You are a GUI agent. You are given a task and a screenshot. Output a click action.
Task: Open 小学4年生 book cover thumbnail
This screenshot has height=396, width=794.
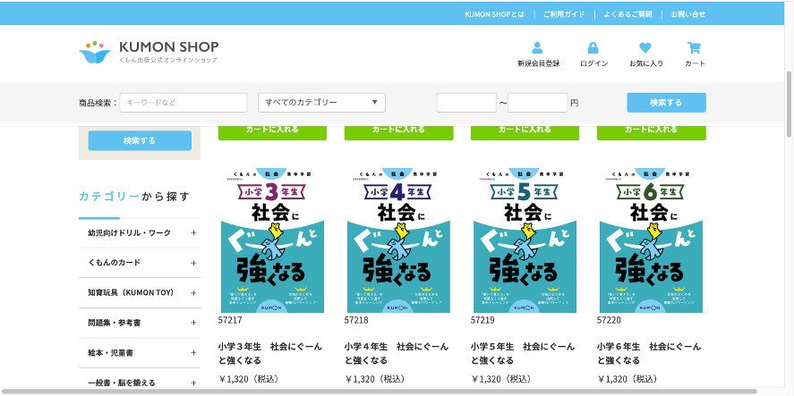pyautogui.click(x=398, y=240)
